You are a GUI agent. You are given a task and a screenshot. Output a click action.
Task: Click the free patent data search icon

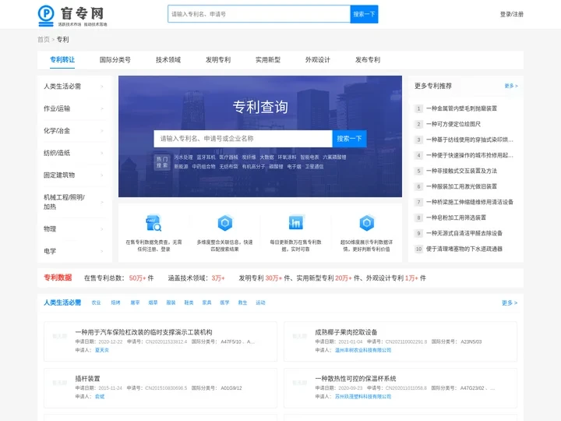click(153, 223)
